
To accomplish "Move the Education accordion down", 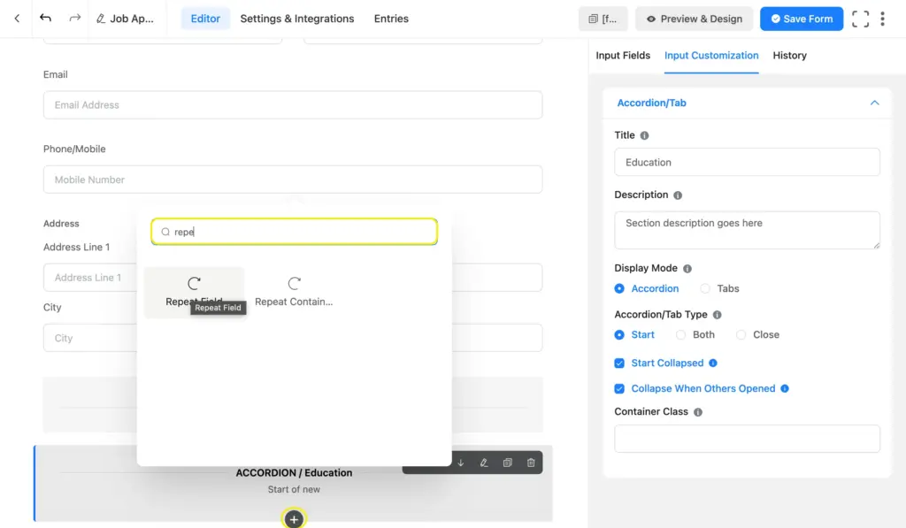I will coord(460,463).
